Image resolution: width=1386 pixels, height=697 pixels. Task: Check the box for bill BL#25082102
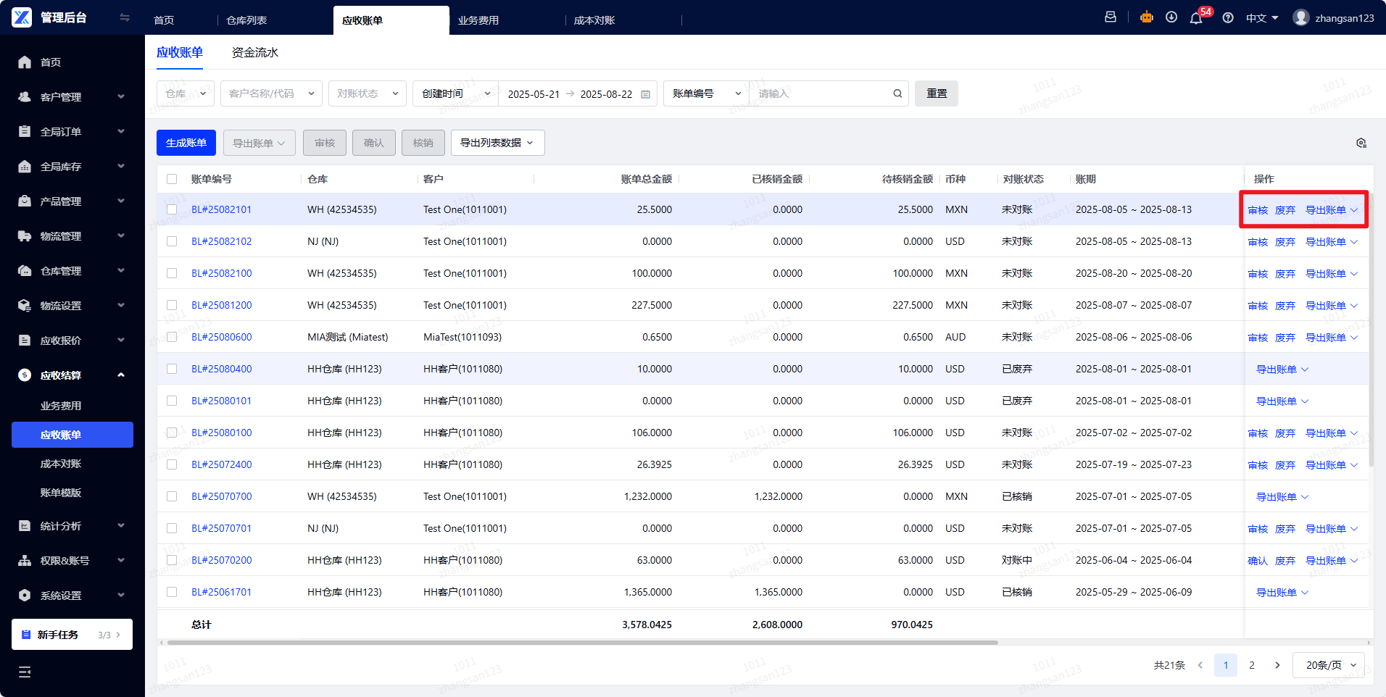pos(172,241)
